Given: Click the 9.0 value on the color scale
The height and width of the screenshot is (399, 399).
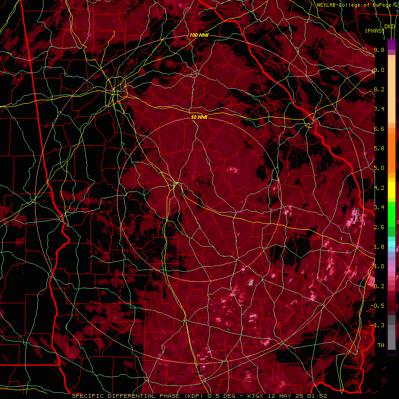Looking at the screenshot, I should pyautogui.click(x=379, y=70).
